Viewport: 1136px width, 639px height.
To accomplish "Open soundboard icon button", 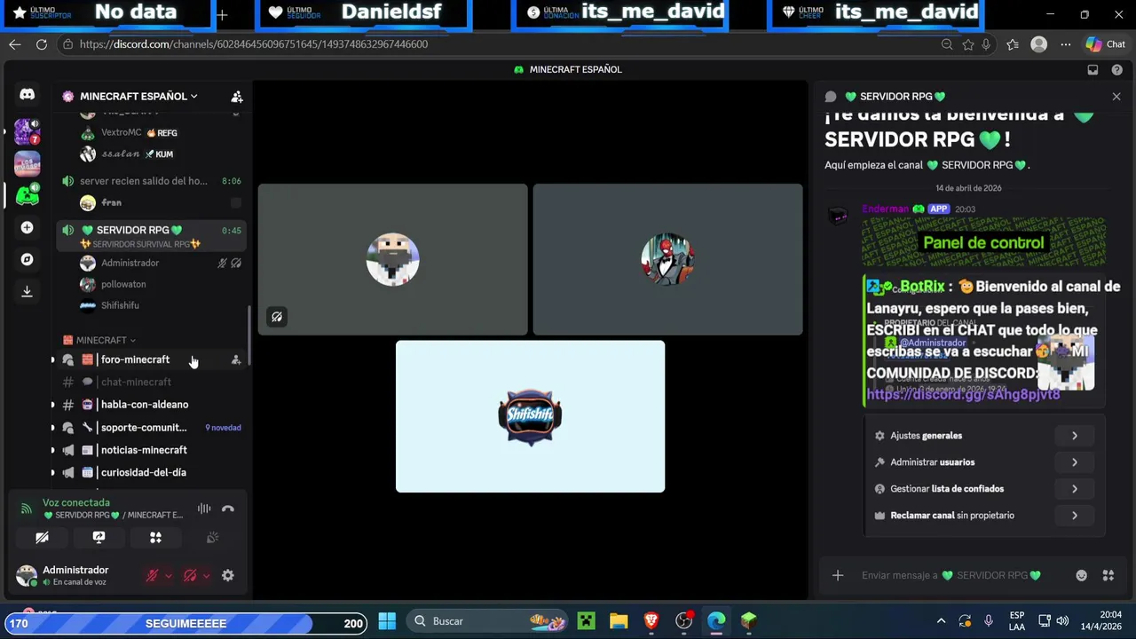I will point(212,538).
